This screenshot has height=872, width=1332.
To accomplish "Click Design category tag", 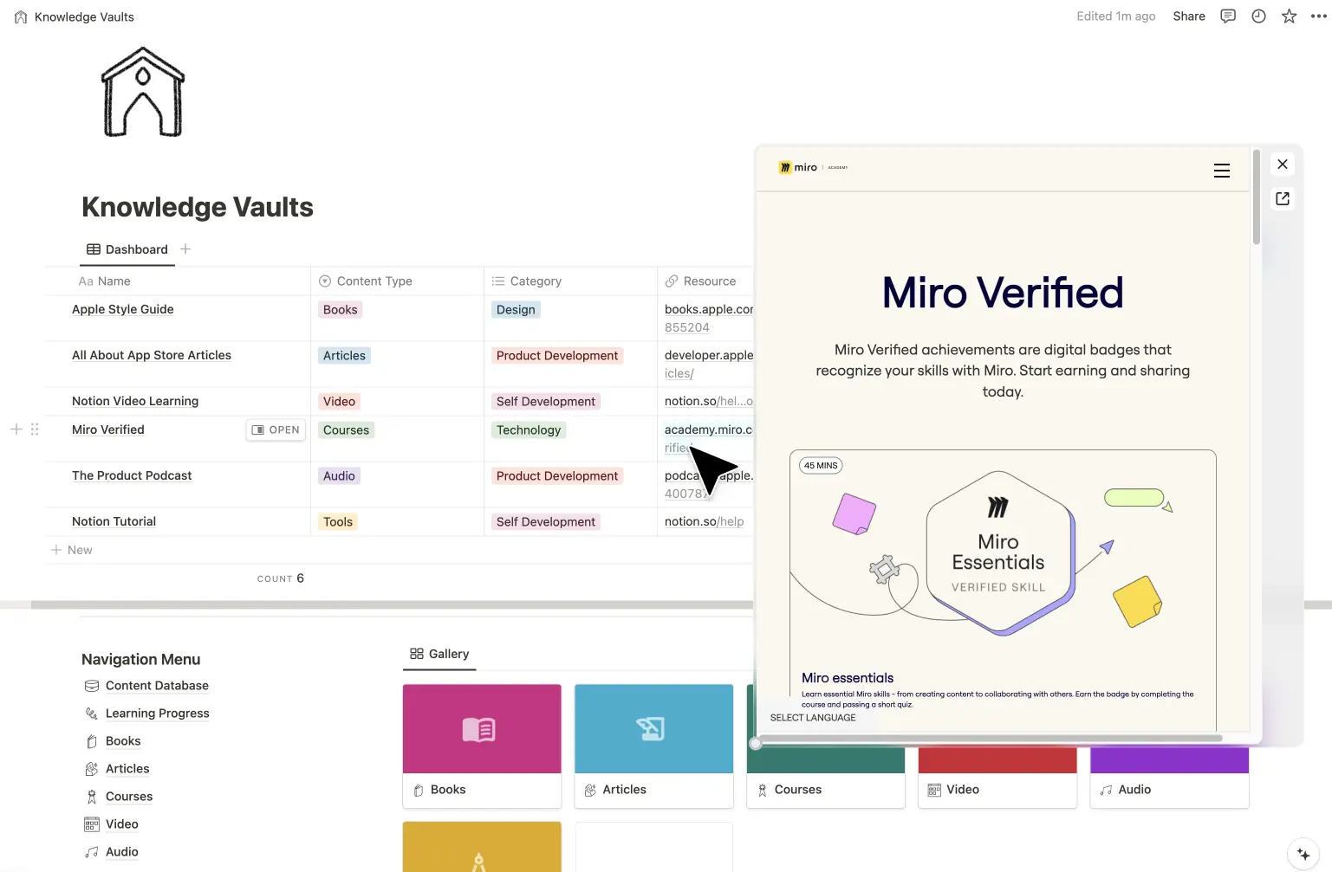I will (x=516, y=310).
